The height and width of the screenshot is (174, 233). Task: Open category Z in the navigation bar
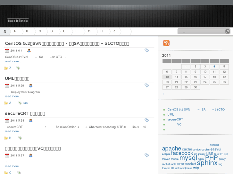click(114, 31)
